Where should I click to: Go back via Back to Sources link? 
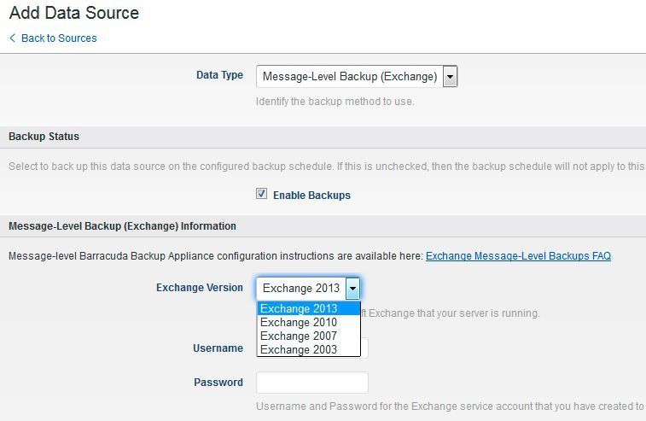coord(59,38)
